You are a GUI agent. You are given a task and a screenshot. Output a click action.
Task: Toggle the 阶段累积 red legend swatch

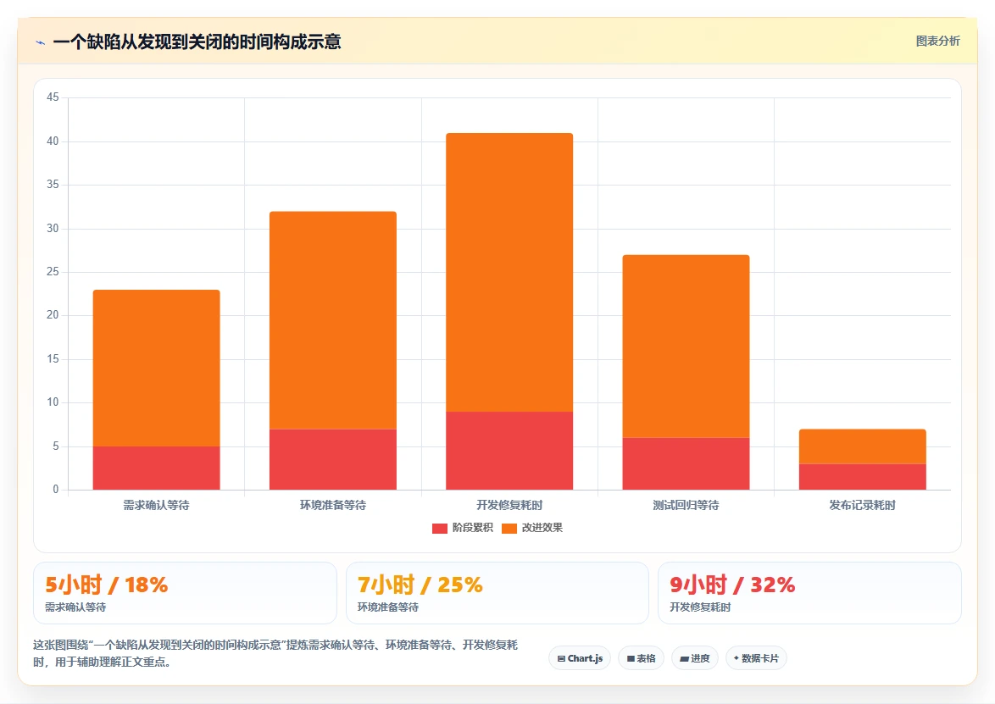[440, 529]
